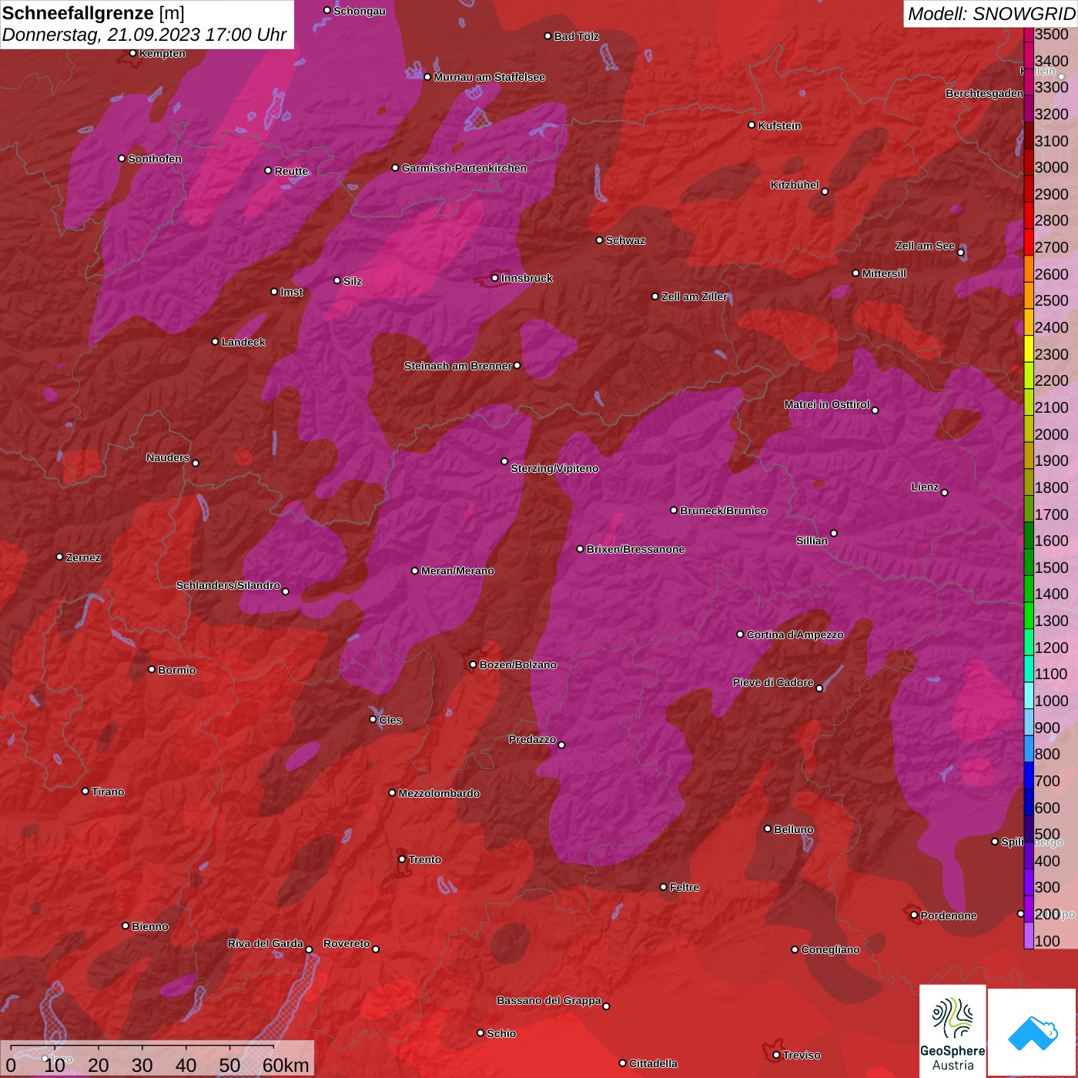Click the Rovereto label
1078x1078 pixels.
tap(346, 943)
